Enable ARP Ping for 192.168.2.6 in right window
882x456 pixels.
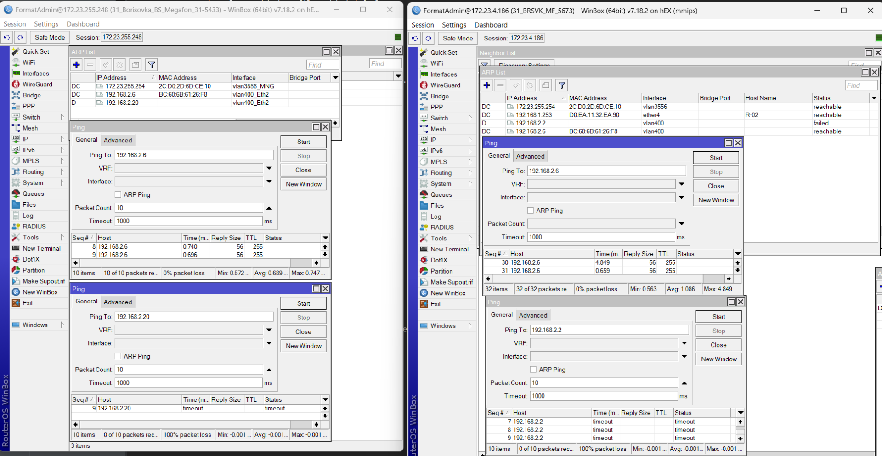pos(531,211)
